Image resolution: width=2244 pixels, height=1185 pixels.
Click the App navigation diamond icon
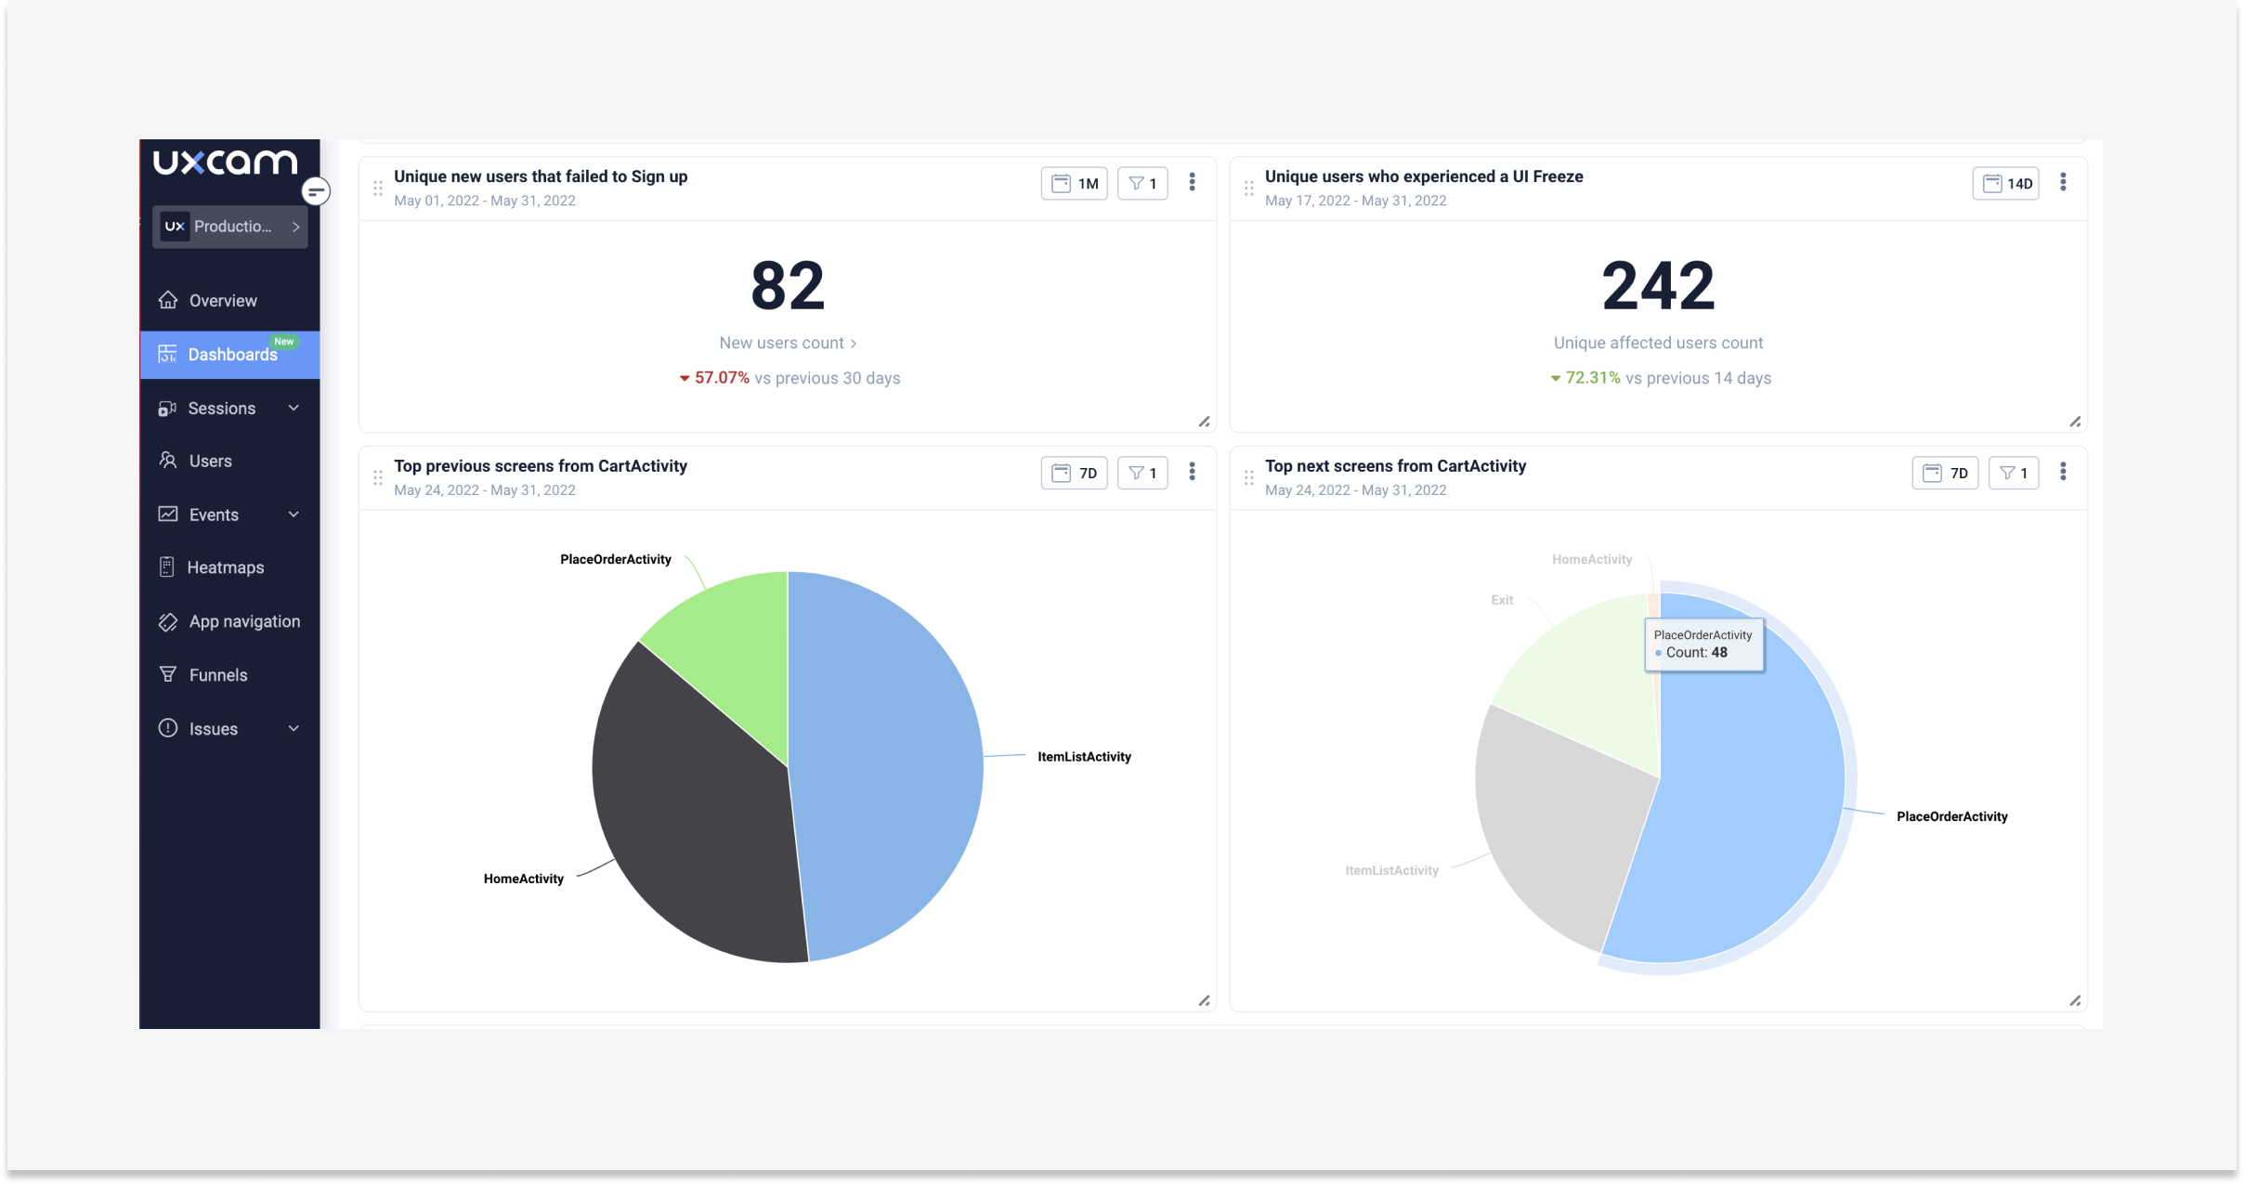click(x=168, y=621)
